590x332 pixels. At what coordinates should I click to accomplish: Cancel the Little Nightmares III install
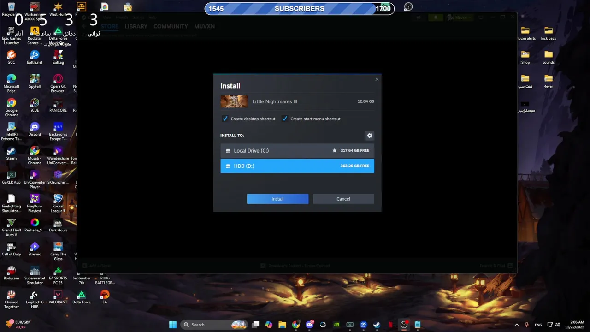(x=343, y=199)
